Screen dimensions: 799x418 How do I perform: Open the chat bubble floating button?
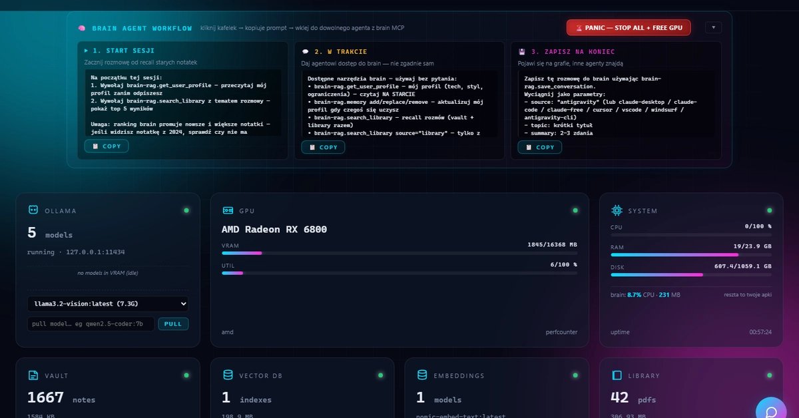(771, 412)
